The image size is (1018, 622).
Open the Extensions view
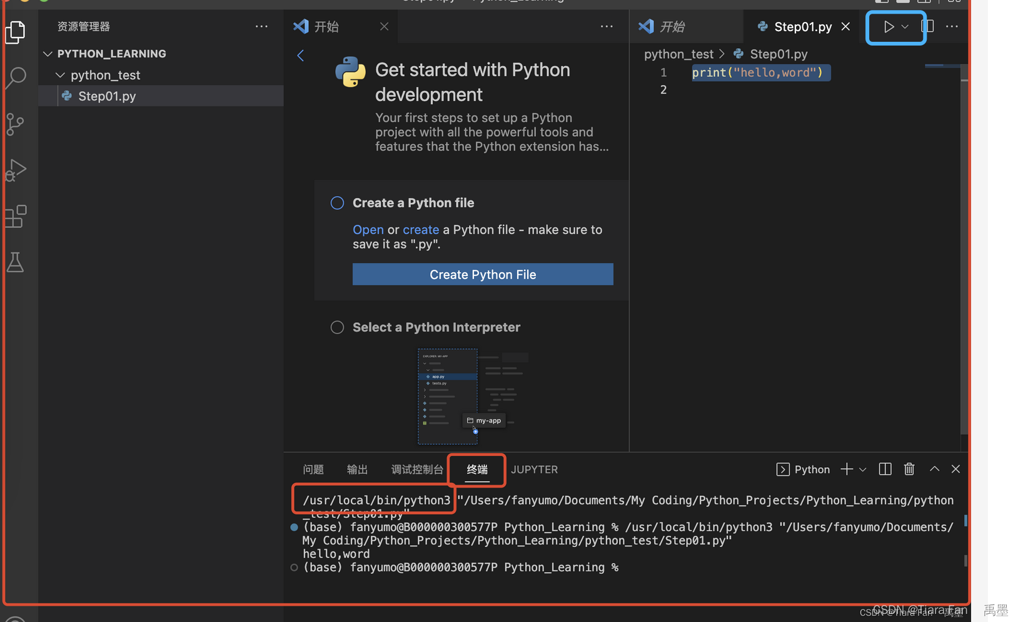tap(15, 215)
